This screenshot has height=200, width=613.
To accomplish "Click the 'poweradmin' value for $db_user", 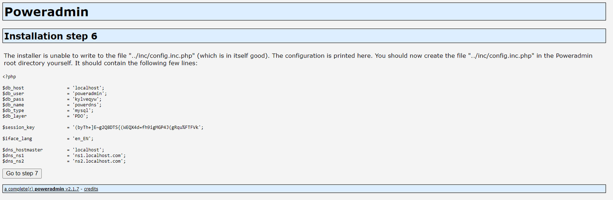I will pyautogui.click(x=89, y=94).
